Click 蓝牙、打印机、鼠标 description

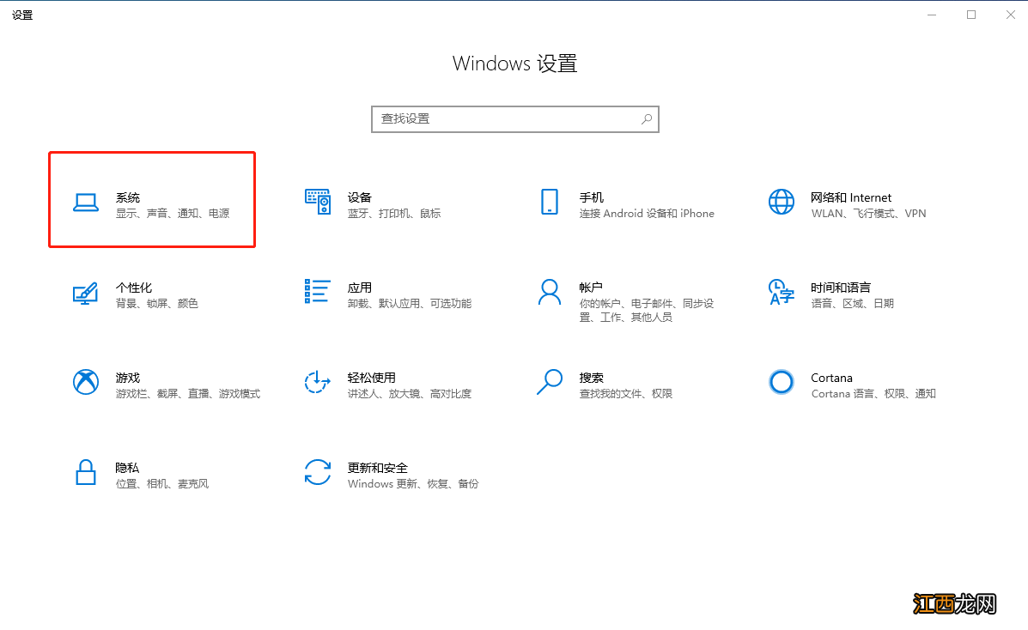(394, 214)
